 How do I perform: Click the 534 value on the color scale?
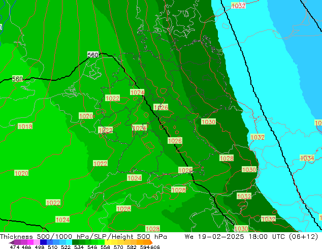point(79,247)
